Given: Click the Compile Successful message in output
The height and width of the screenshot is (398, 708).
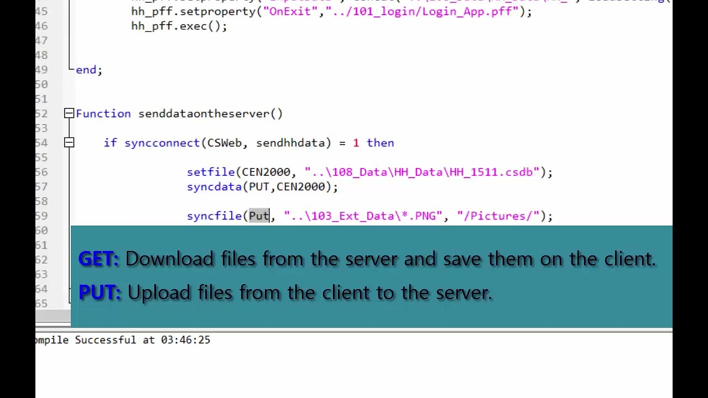Looking at the screenshot, I should 123,340.
